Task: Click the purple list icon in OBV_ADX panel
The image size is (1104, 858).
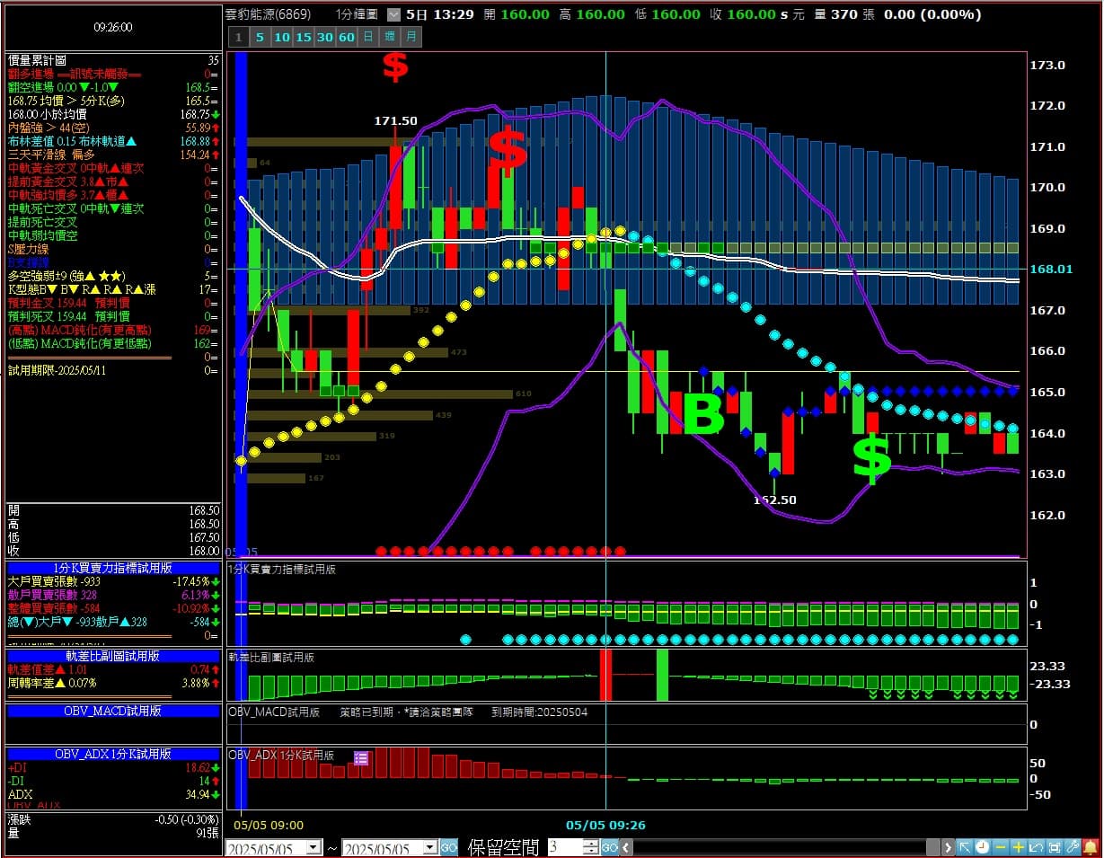Action: [361, 758]
